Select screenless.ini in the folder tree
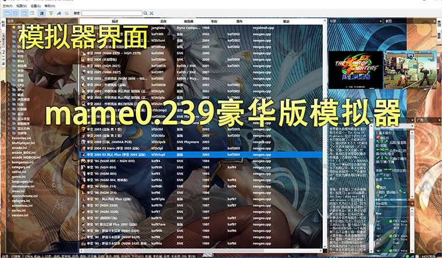The width and height of the screenshot is (442, 258). click(x=22, y=205)
